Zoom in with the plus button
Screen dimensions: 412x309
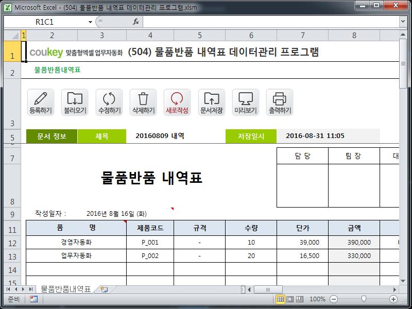[x=393, y=299]
